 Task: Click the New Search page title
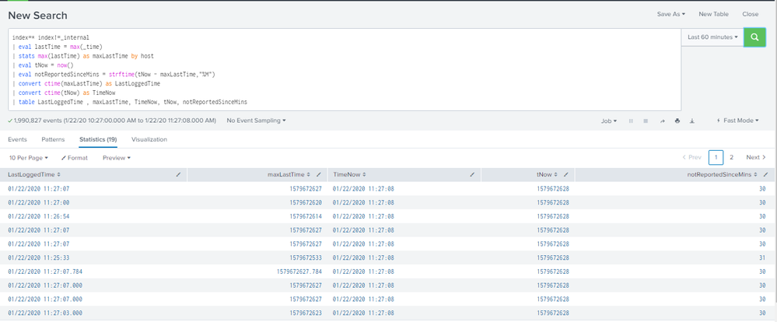pos(37,16)
